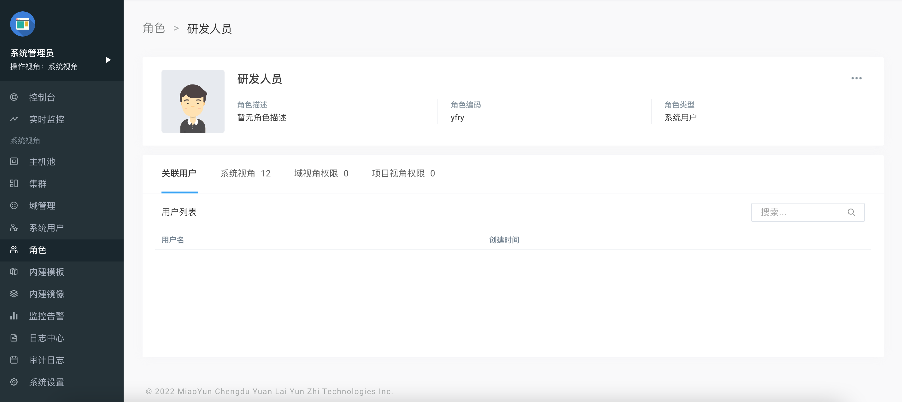
Task: Expand the 系统管理员 view switcher arrow
Action: 108,60
